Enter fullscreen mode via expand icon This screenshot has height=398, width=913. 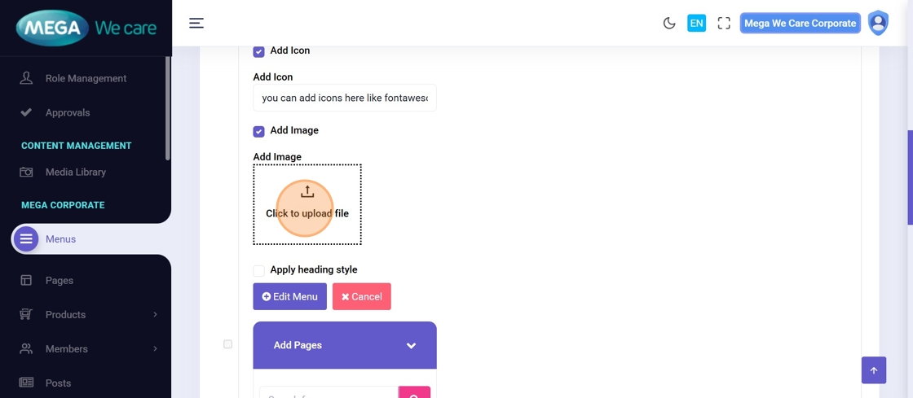tap(724, 24)
